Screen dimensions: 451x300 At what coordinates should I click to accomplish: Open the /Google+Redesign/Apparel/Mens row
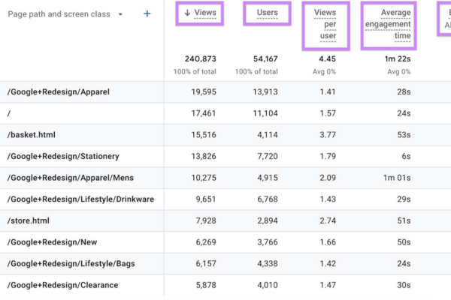pyautogui.click(x=225, y=178)
